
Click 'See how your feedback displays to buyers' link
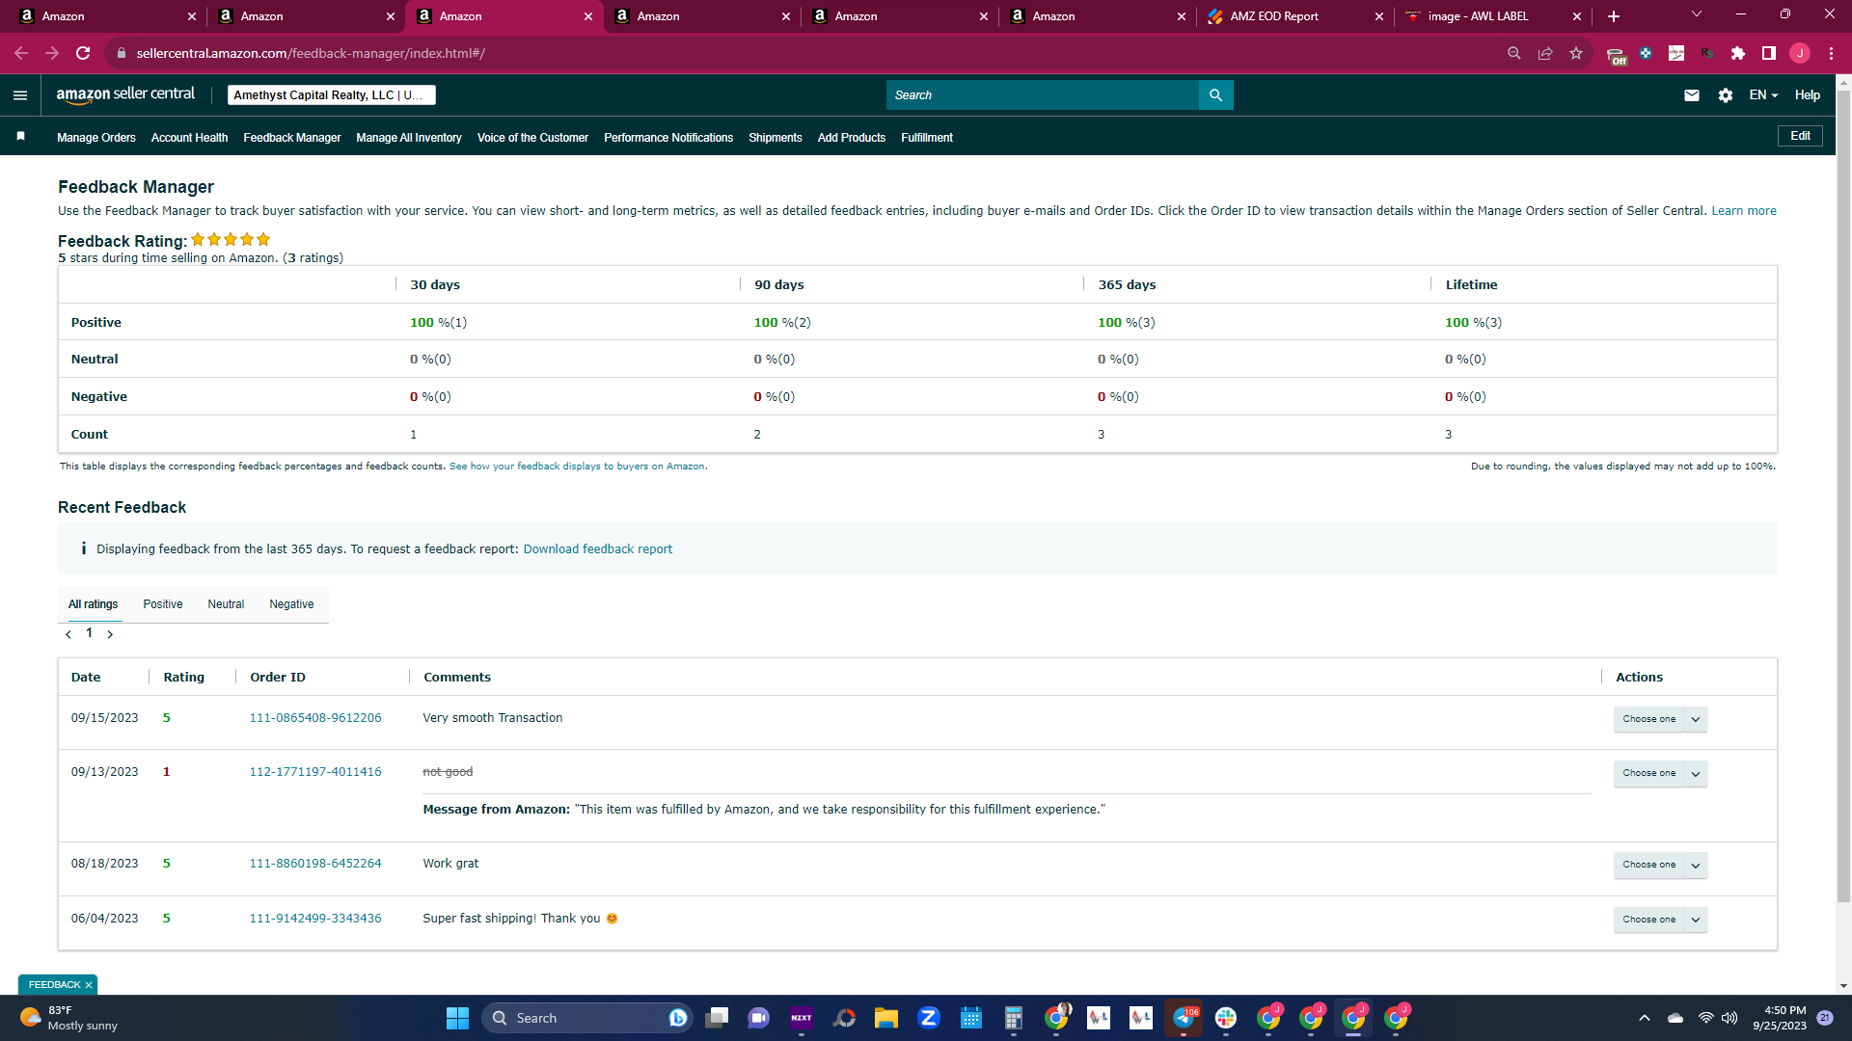[x=577, y=467]
